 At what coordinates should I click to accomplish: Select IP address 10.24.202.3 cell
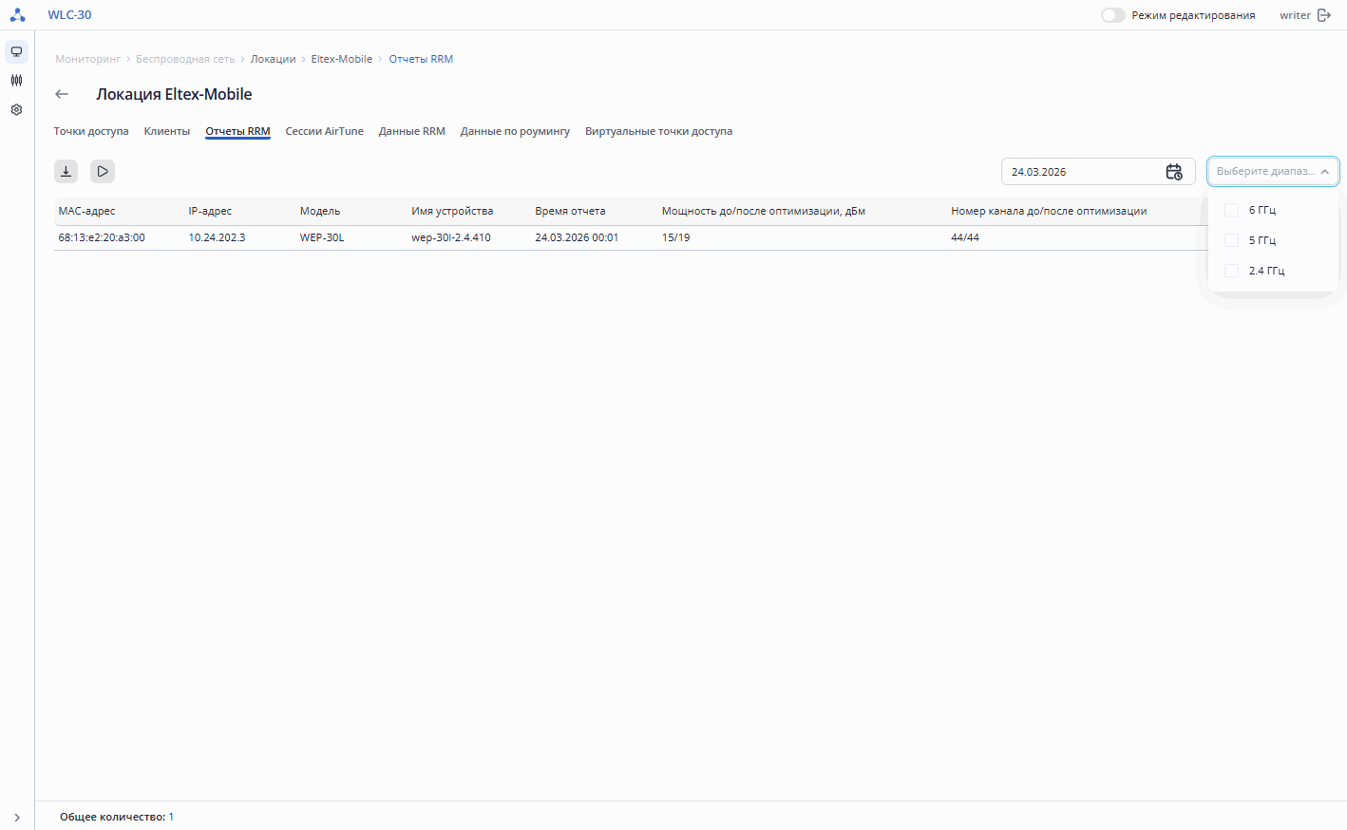coord(217,237)
